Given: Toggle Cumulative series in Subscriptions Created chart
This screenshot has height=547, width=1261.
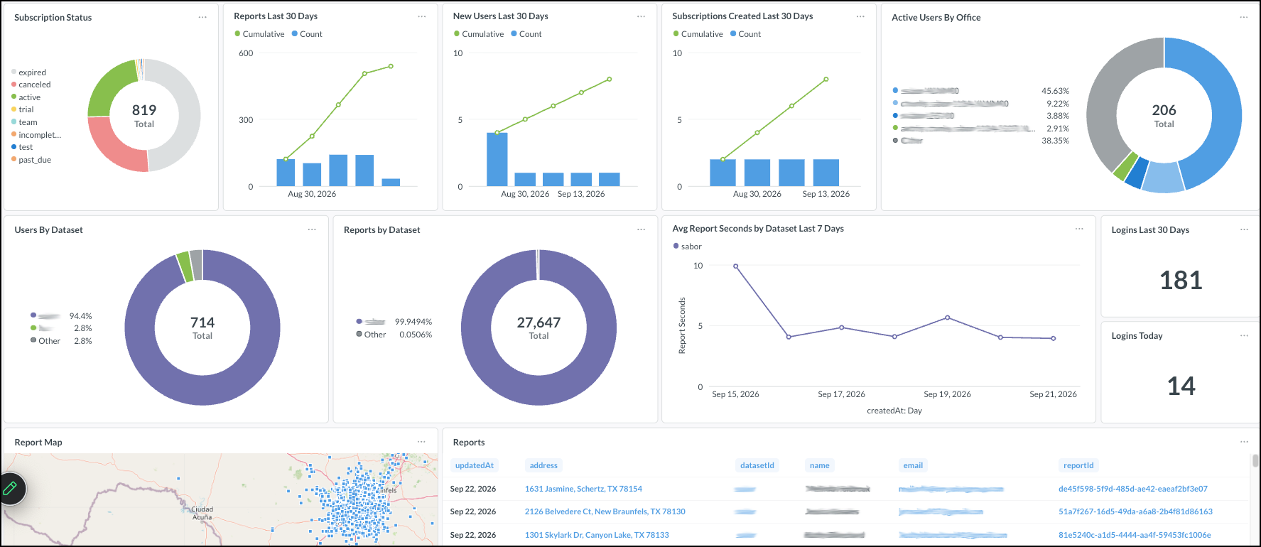Looking at the screenshot, I should [698, 34].
